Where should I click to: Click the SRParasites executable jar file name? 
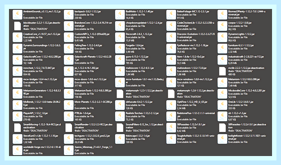click(x=191, y=125)
